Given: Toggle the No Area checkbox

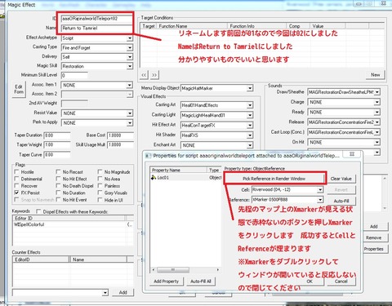Looking at the screenshot, I should point(100,179).
